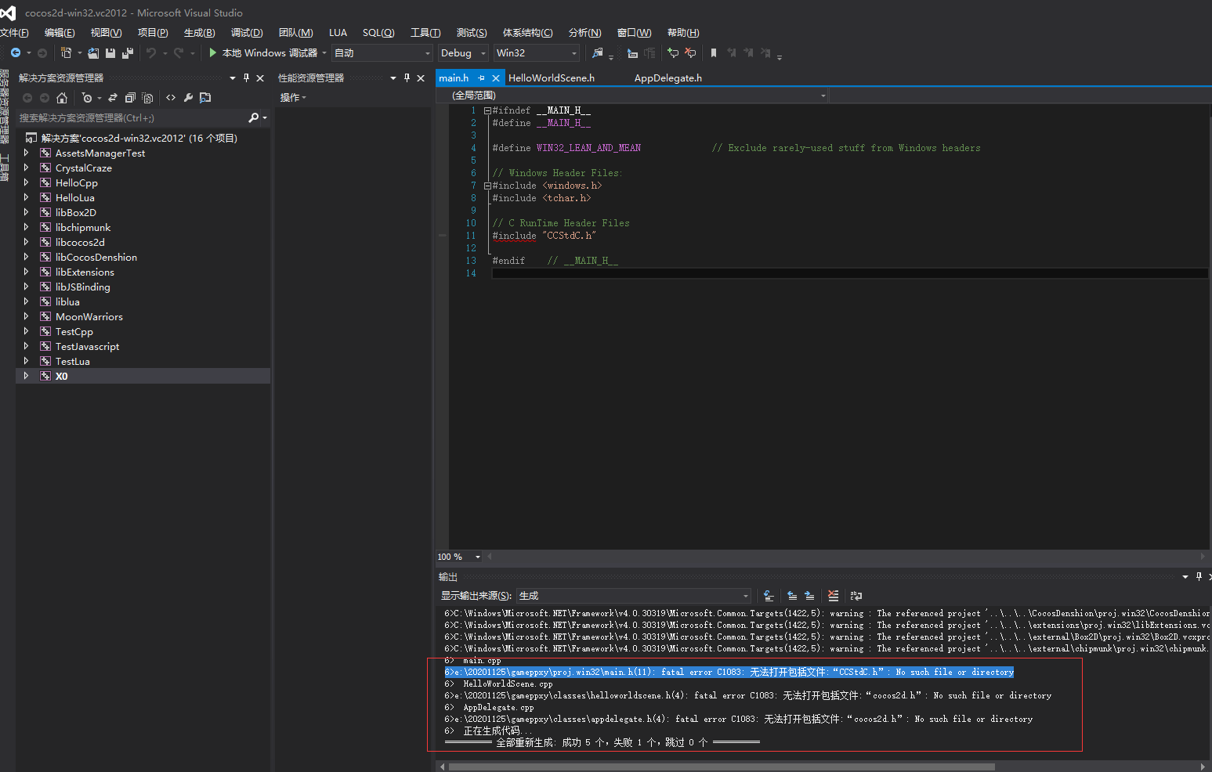The image size is (1212, 772).
Task: Open the LUA menu
Action: pos(338,33)
